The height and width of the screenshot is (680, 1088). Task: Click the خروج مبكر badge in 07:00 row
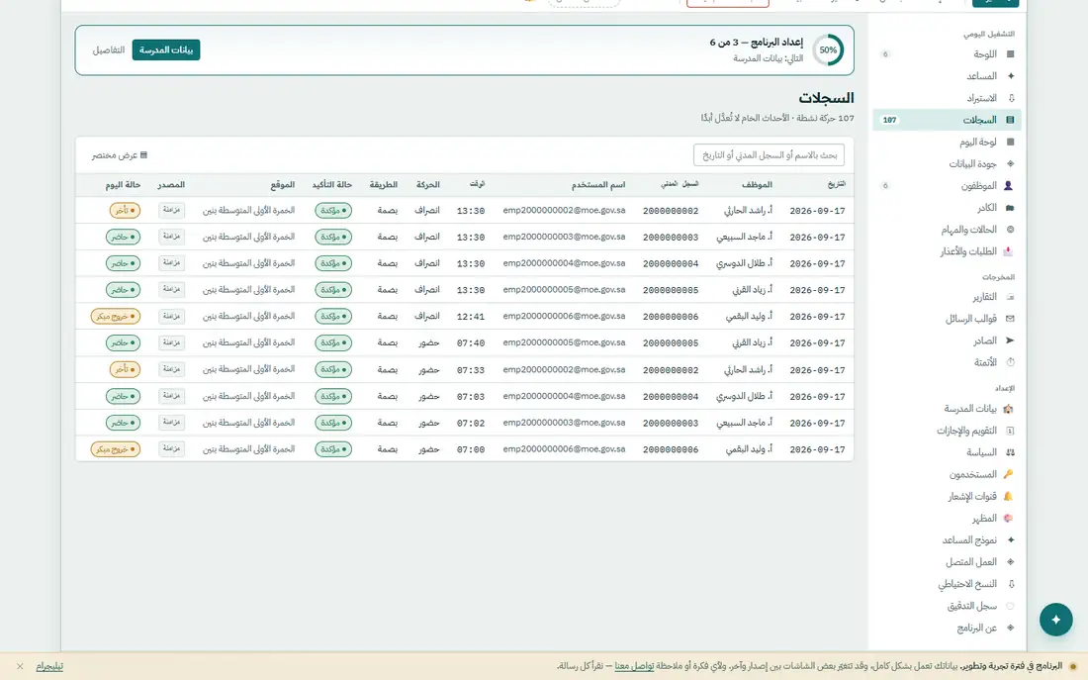(115, 449)
